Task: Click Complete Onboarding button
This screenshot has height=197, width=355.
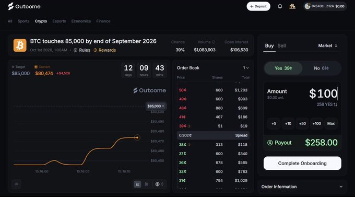Action: tap(302, 163)
